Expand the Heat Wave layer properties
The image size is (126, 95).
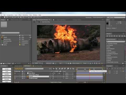tap(21, 73)
